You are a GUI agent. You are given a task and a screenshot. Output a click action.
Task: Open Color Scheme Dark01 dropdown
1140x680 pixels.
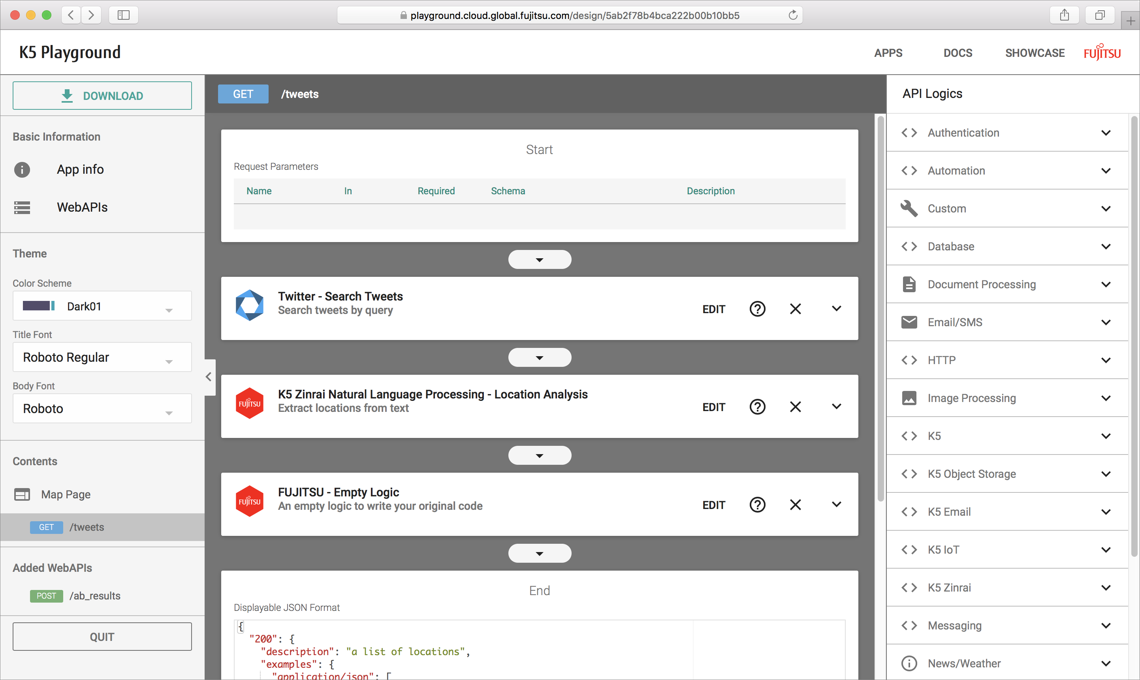pyautogui.click(x=102, y=306)
